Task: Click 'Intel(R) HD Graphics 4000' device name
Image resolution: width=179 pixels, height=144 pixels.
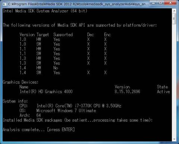Action: tap(46, 92)
